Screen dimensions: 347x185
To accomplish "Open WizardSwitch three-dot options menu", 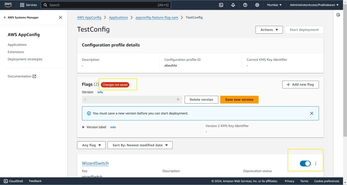I will [316, 164].
